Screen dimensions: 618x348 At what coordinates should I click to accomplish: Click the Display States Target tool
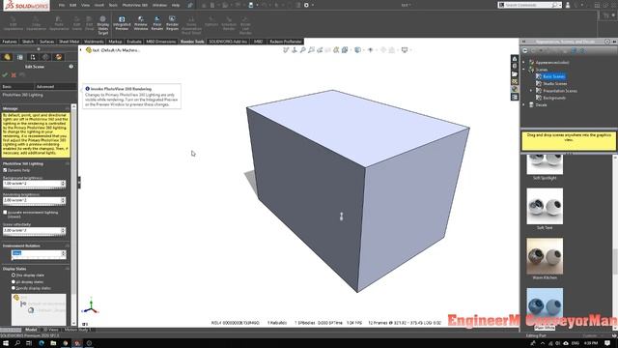coord(103,25)
